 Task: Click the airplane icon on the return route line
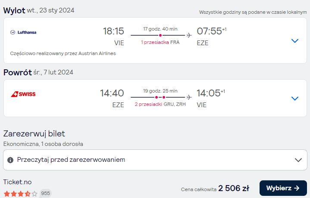click(189, 97)
